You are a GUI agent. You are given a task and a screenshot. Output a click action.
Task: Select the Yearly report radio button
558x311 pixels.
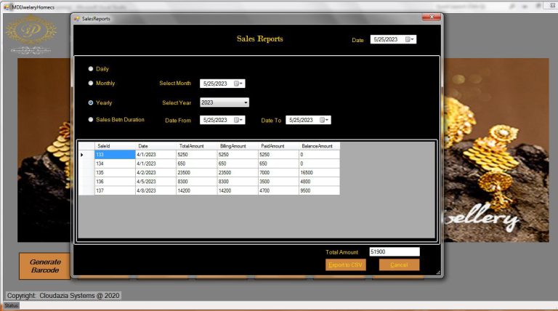tap(91, 103)
